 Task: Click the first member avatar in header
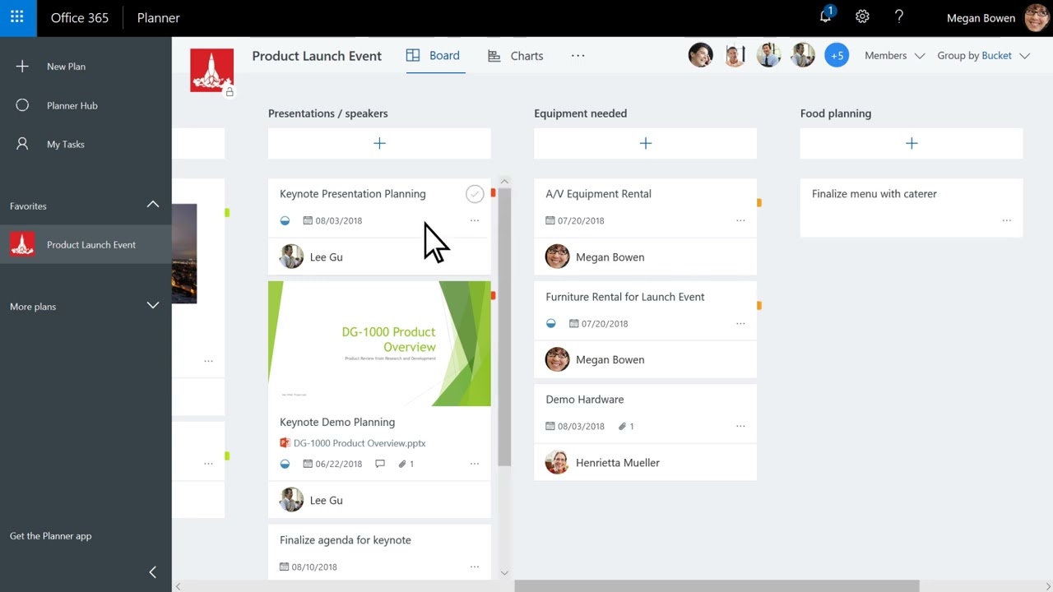pos(701,55)
